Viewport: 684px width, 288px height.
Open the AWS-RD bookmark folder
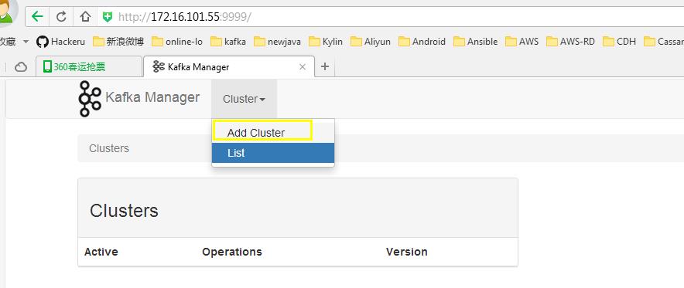click(570, 42)
